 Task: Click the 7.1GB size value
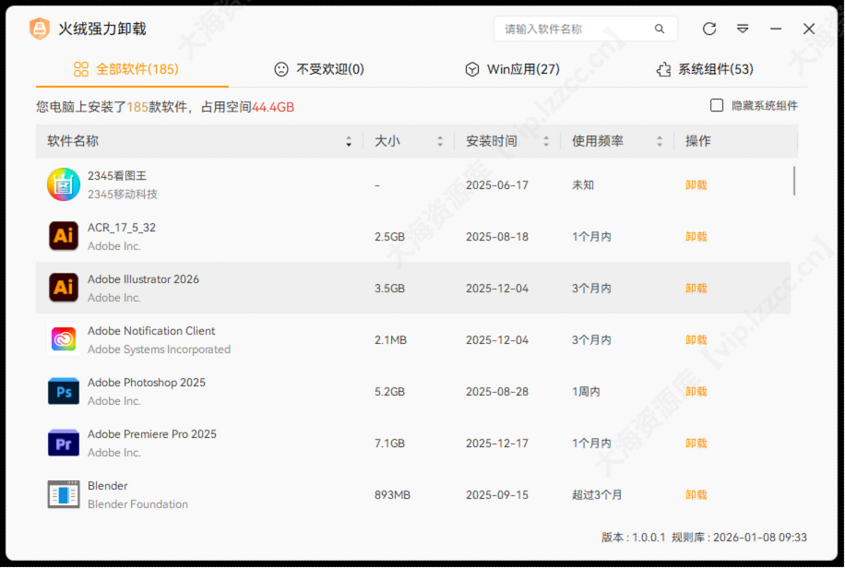[x=389, y=443]
